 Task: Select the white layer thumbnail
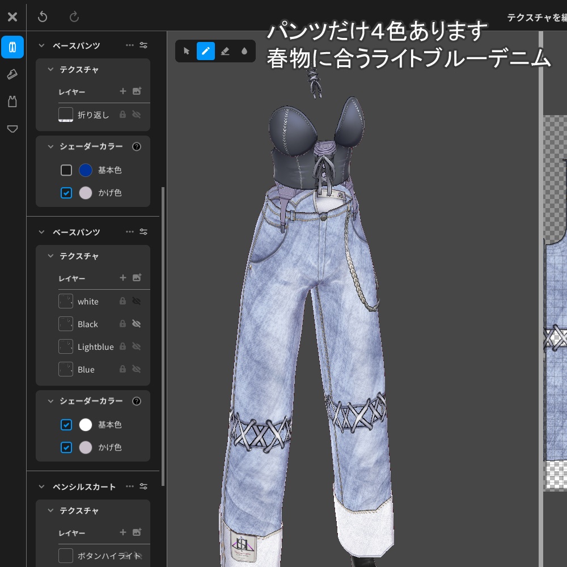(x=65, y=301)
